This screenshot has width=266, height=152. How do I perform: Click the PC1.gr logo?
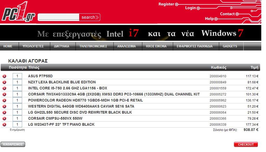pos(18,12)
